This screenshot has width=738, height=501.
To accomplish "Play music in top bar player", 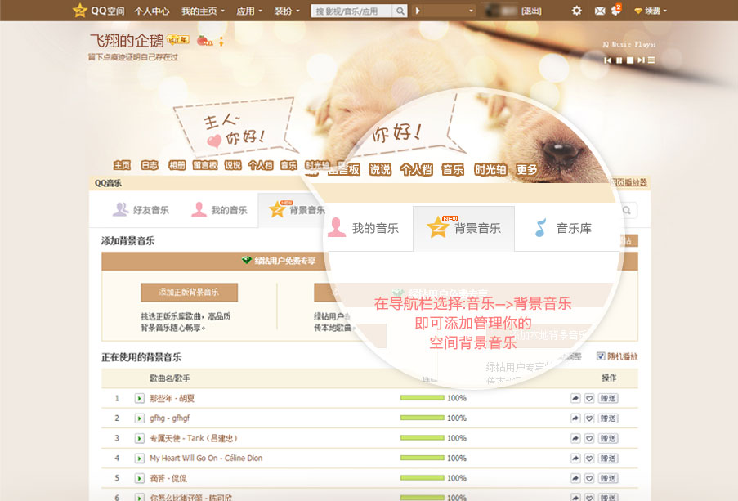I will pyautogui.click(x=418, y=11).
